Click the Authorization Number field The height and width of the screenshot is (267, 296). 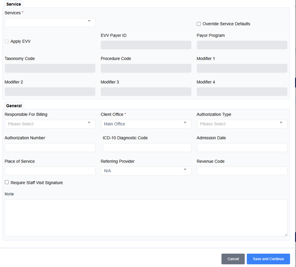pos(49,148)
